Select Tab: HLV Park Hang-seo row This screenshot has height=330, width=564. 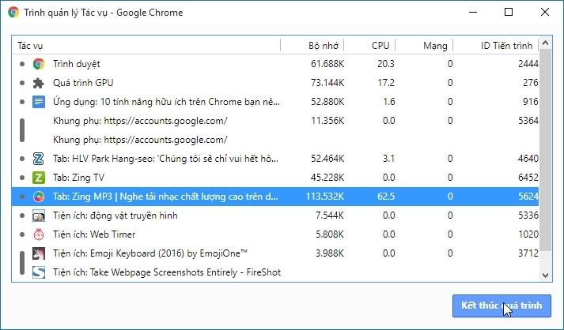pos(275,159)
